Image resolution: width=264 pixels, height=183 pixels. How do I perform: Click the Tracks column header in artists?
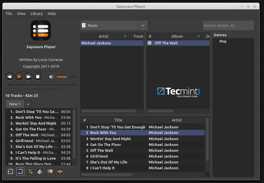[x=136, y=36]
